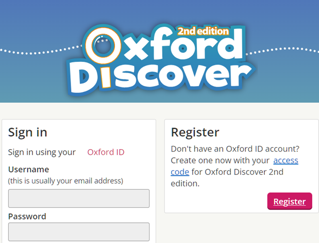Click the word Discover in the logo
This screenshot has width=319, height=243.
(x=161, y=78)
